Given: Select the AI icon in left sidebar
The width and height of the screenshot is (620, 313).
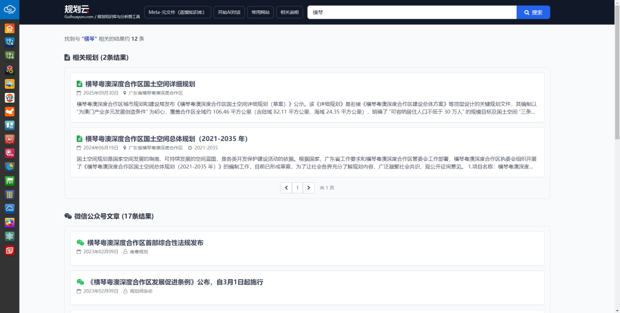Looking at the screenshot, I should click(10, 139).
